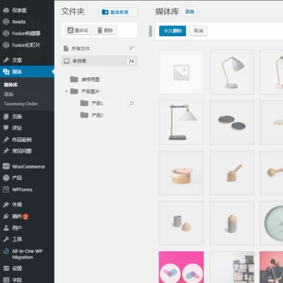This screenshot has height=283, width=283.
Task: Click the 永久删除 button
Action: [173, 31]
